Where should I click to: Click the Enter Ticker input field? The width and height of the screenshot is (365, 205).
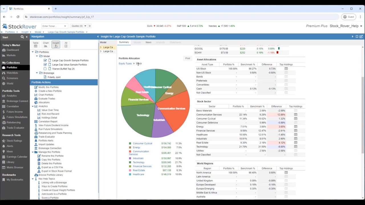(x=52, y=26)
